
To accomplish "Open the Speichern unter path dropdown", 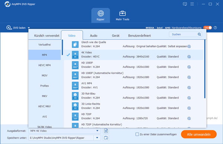I will pyautogui.click(x=97, y=138).
